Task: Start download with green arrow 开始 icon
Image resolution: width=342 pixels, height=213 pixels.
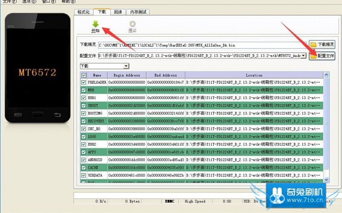Action: [95, 26]
